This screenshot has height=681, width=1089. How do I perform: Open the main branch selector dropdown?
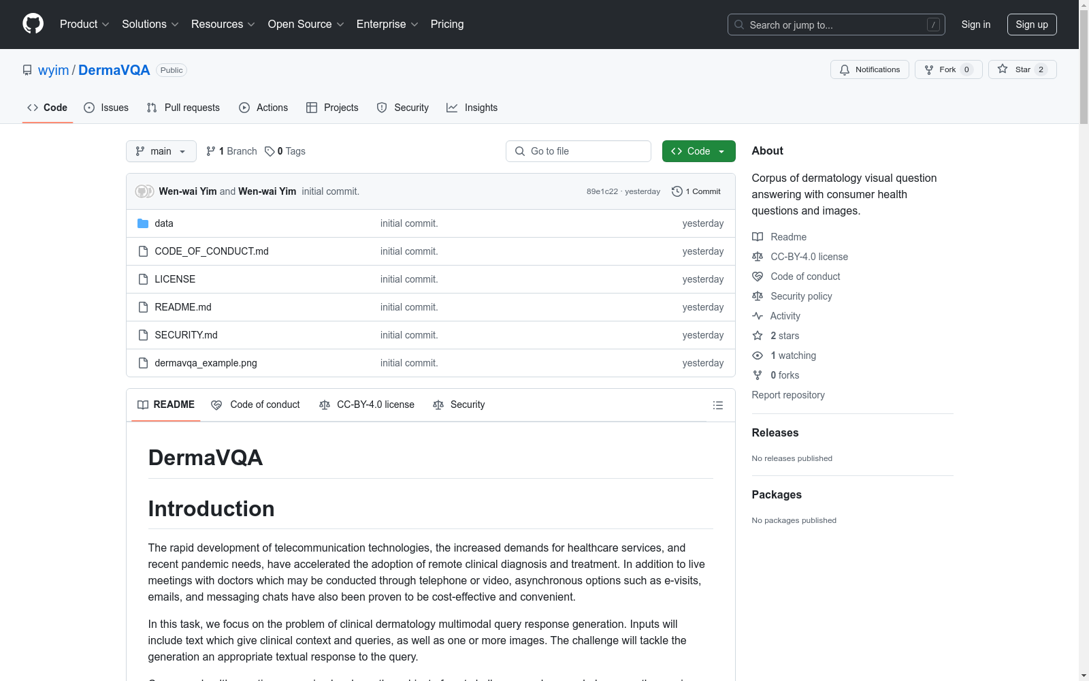point(161,151)
